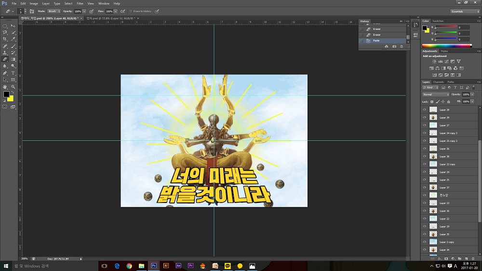482x271 pixels.
Task: Select the Hand tool
Action: tap(5, 87)
